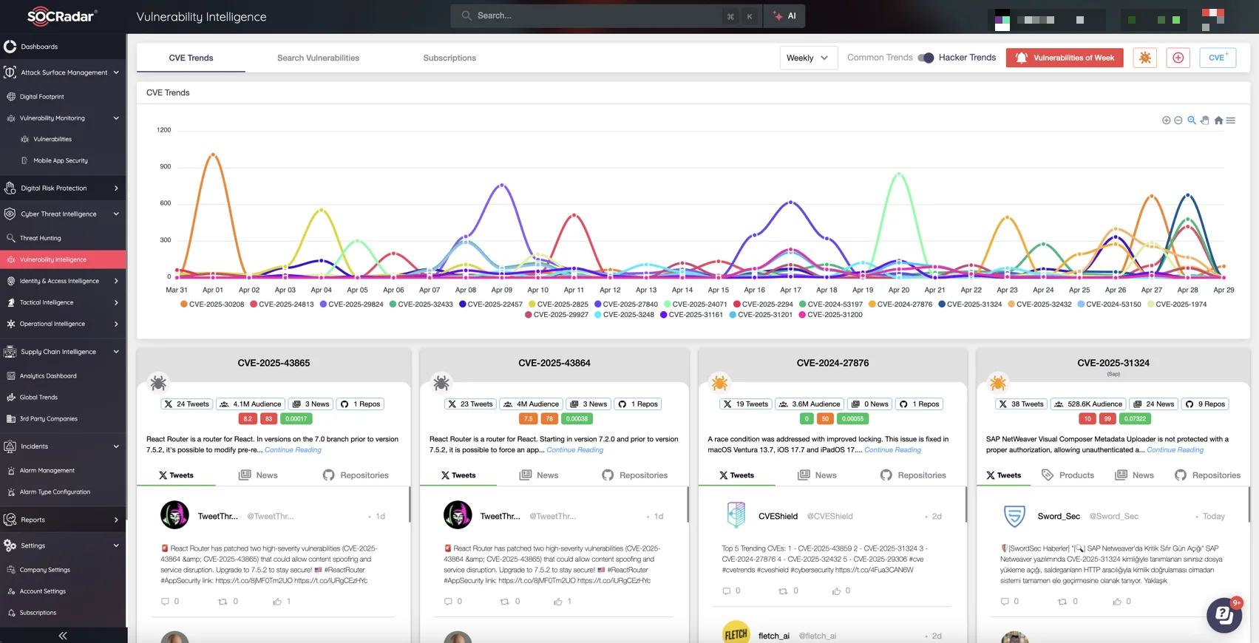The image size is (1259, 643).
Task: Click Vulnerabilities of Week button
Action: (1065, 58)
